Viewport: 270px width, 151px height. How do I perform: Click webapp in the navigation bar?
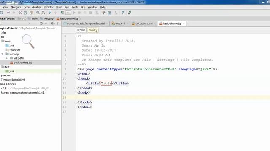pos(47,18)
